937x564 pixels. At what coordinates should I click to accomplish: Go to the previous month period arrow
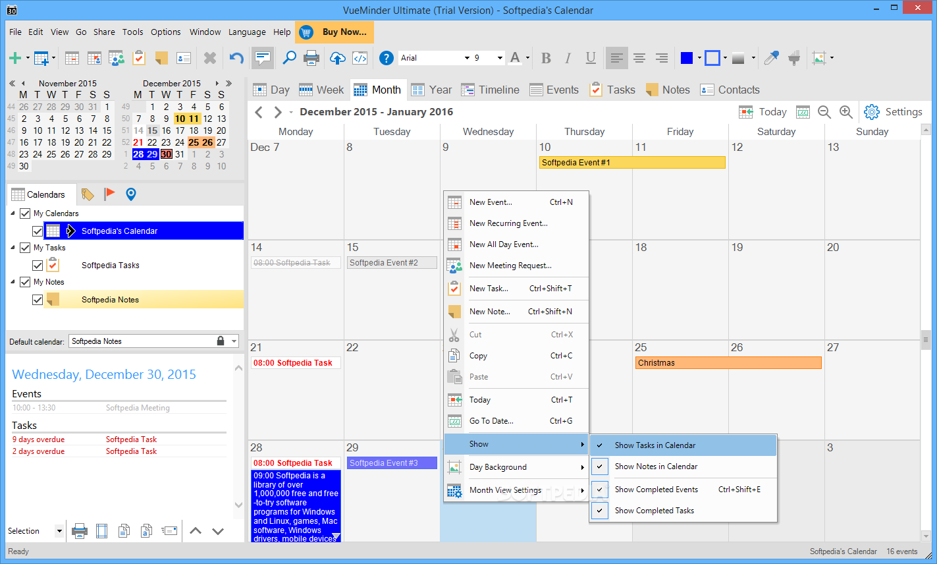pyautogui.click(x=259, y=112)
